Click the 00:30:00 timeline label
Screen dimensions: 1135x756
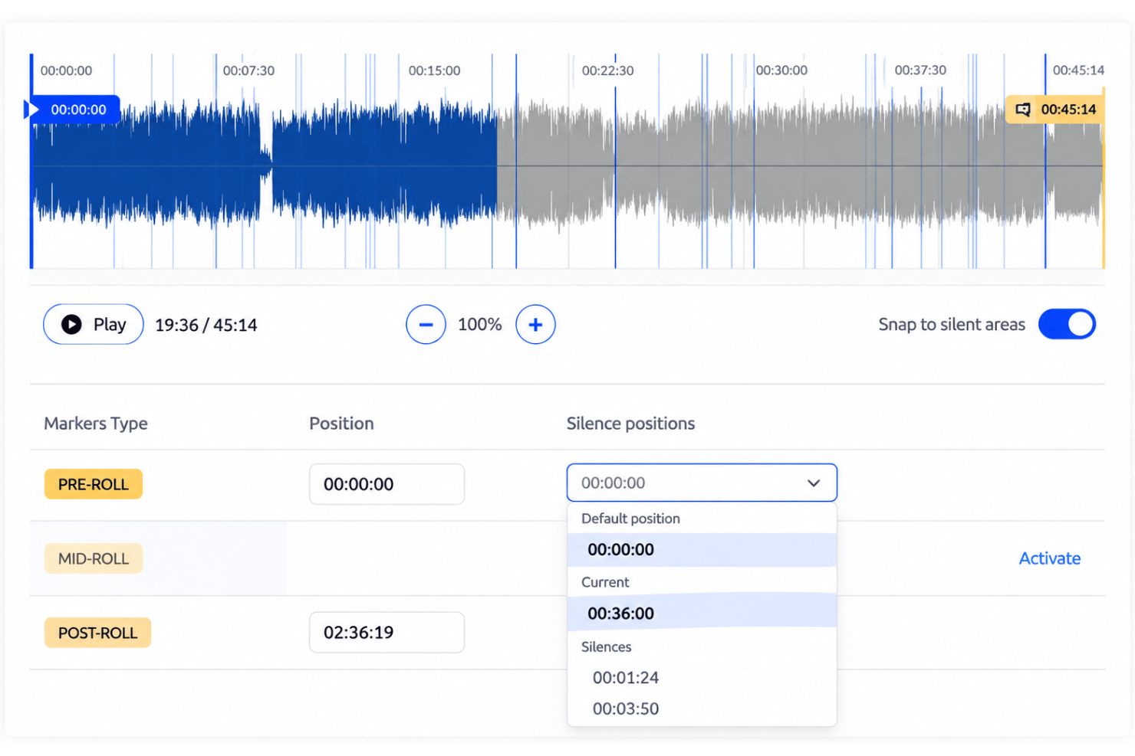pos(781,70)
